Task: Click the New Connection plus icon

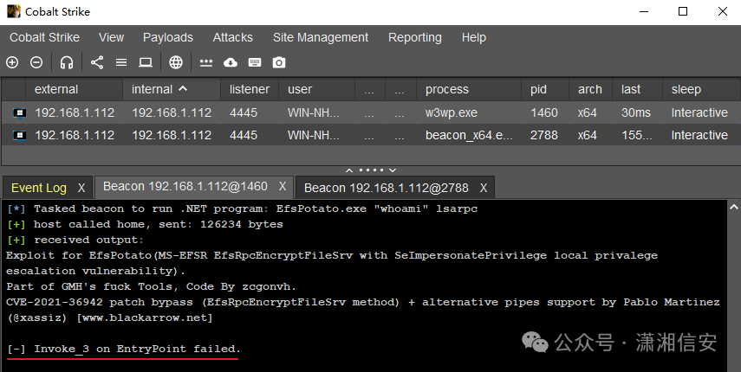Action: [12, 62]
